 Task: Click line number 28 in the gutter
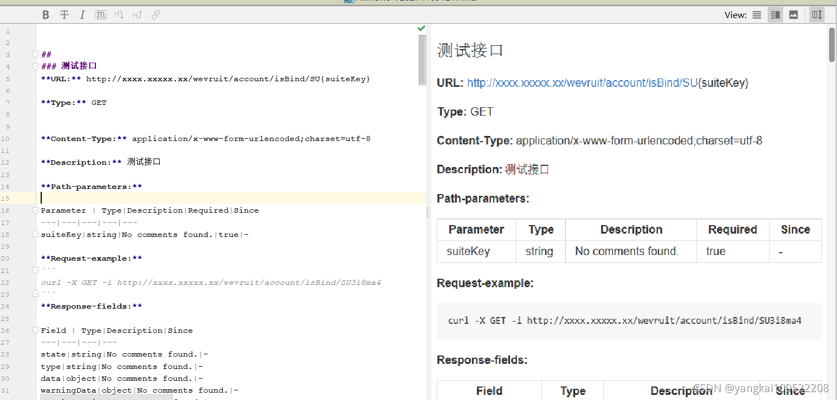click(6, 354)
